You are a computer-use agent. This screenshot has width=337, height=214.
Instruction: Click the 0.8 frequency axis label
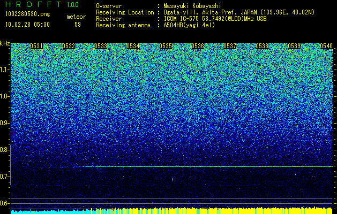click(x=4, y=150)
